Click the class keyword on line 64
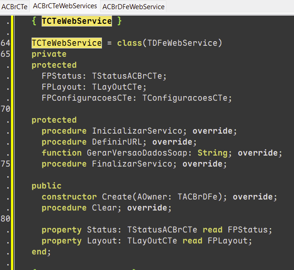Screen dimensions: 294x270 pos(129,43)
